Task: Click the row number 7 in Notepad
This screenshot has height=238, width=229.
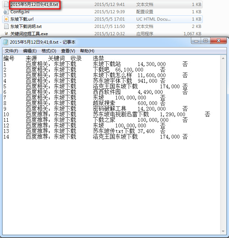Action: click(5, 98)
